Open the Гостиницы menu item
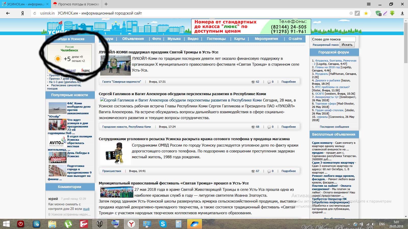Screen dimensions: 408x229 tap(216, 39)
